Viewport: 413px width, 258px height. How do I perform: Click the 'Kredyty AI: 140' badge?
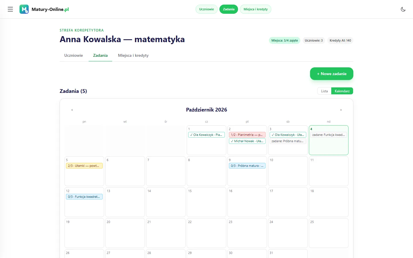(x=340, y=40)
